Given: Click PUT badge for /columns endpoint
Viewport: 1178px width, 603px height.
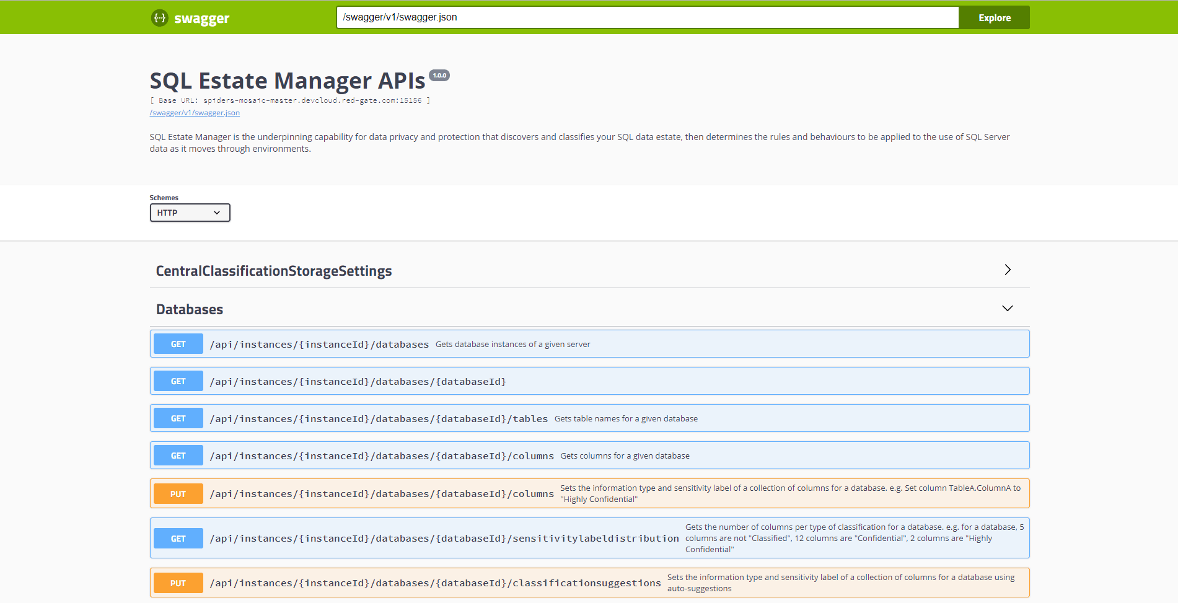Looking at the screenshot, I should (x=178, y=494).
